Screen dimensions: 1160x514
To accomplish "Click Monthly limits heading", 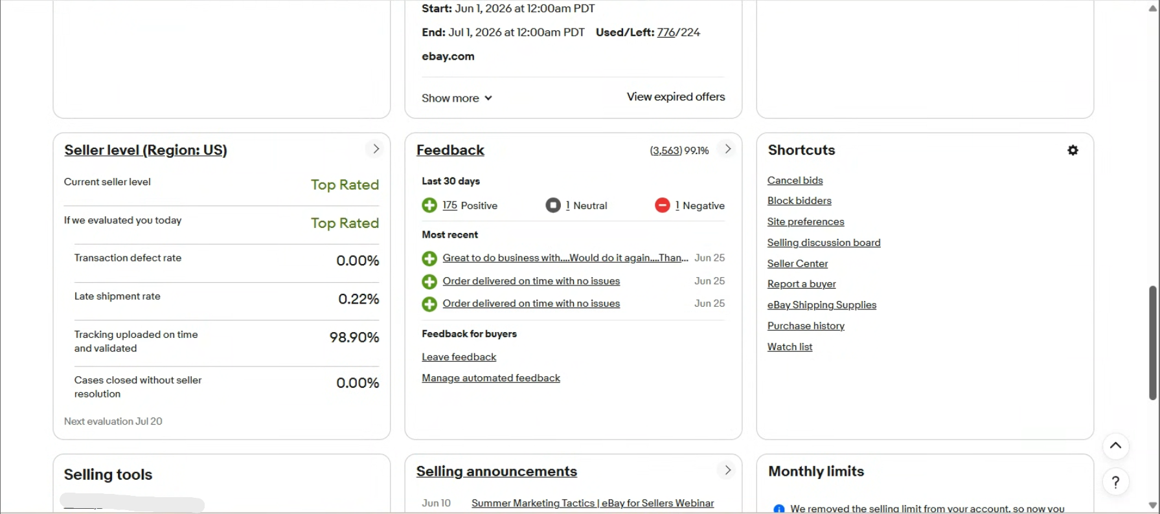I will coord(816,471).
